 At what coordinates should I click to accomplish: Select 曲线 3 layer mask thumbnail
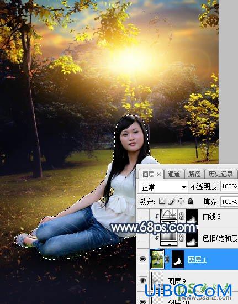click(x=192, y=217)
